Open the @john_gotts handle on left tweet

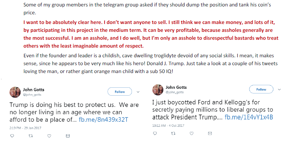32,95
